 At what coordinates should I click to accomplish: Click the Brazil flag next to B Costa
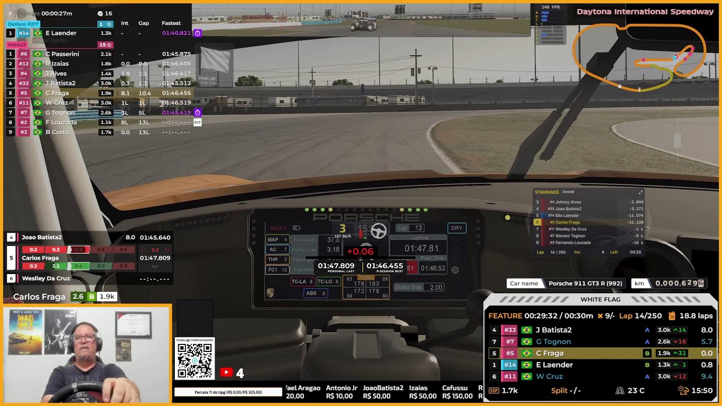click(38, 133)
